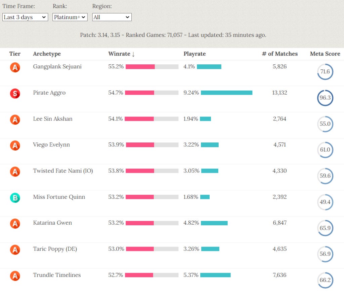This screenshot has height=292, width=344.
Task: Click Trundle Timelines' playrate bar
Action: click(215, 275)
